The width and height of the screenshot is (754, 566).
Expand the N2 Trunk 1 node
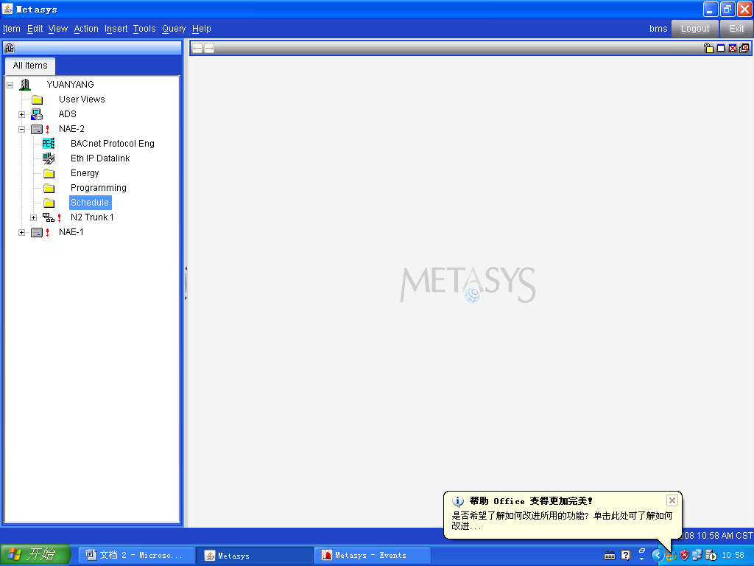(x=34, y=217)
